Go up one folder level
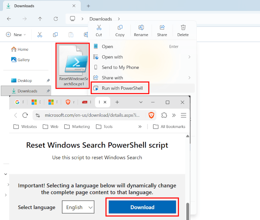 point(40,19)
